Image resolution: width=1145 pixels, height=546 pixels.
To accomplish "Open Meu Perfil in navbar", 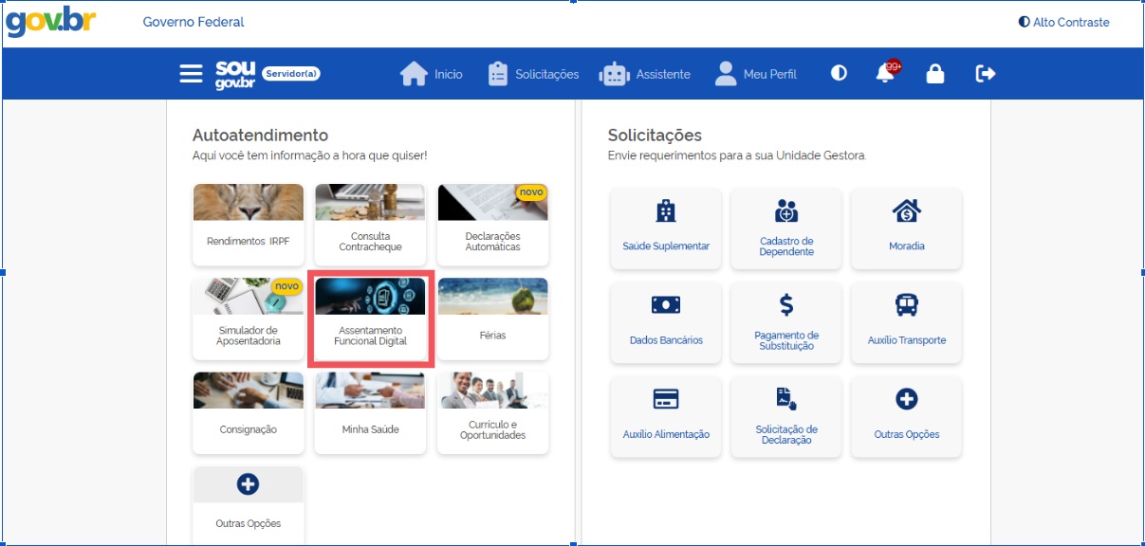I will click(756, 74).
